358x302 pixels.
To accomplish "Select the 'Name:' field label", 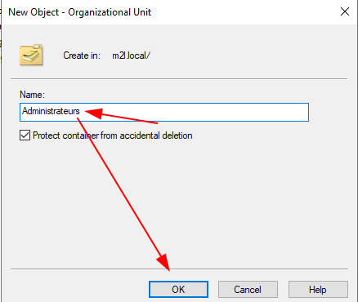I will (x=32, y=95).
